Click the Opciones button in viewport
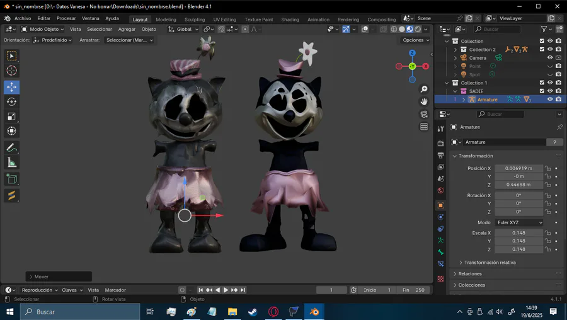The width and height of the screenshot is (567, 320). point(416,40)
